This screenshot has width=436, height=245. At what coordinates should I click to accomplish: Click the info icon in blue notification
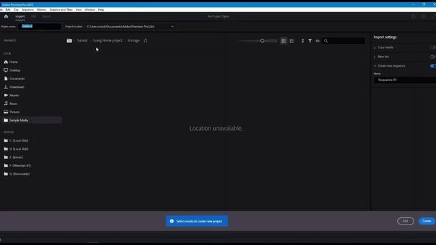pos(172,221)
